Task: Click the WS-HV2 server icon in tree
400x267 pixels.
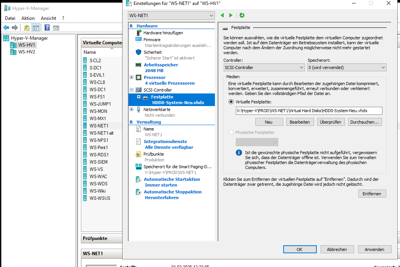Action: [x=13, y=52]
